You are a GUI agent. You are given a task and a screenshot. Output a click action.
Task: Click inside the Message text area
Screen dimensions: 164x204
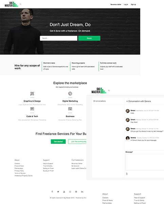coord(145,162)
